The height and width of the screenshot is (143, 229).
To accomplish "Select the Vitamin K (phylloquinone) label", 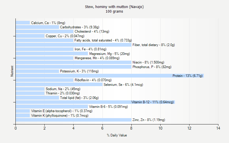I will pyautogui.click(x=60, y=116).
